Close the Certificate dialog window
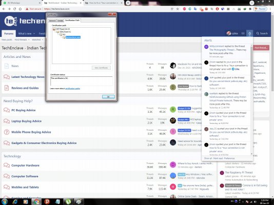This screenshot has width=274, height=205. pos(112,14)
